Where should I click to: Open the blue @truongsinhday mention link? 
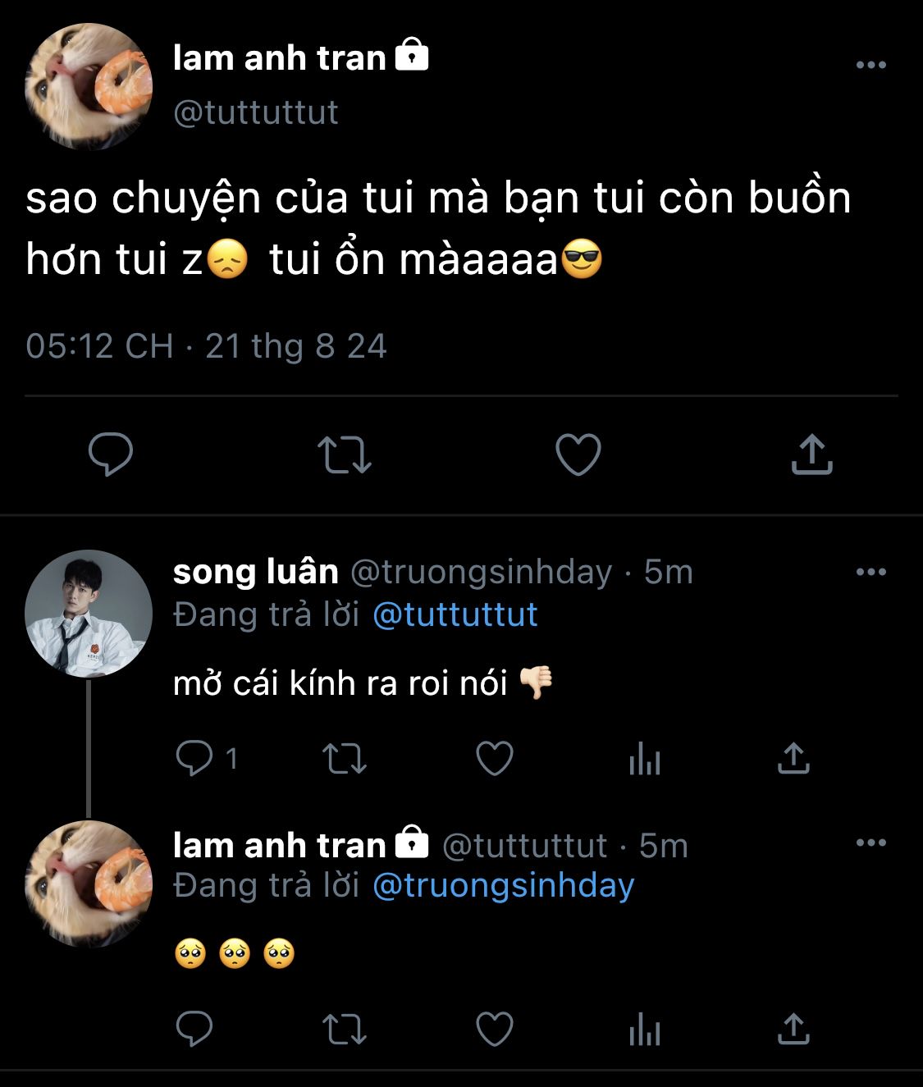click(503, 886)
